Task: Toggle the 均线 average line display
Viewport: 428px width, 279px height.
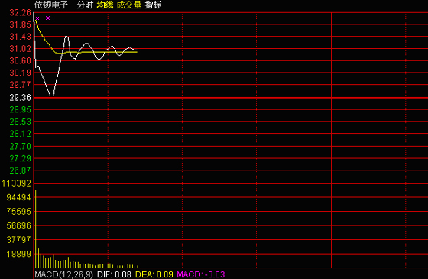Action: [105, 5]
